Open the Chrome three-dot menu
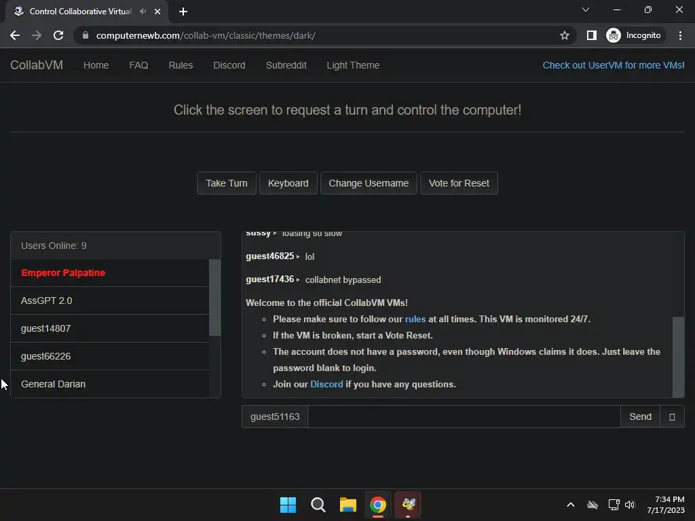This screenshot has width=695, height=521. coord(680,35)
